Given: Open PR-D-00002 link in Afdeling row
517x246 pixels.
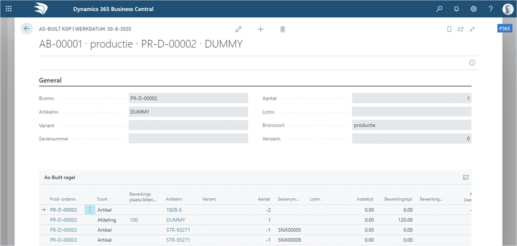Looking at the screenshot, I should [x=63, y=220].
